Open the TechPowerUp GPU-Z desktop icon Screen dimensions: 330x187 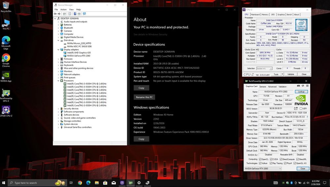tap(6, 95)
